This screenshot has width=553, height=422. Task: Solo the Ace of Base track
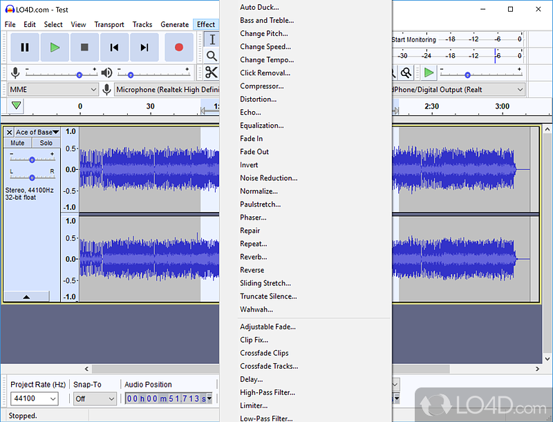pos(46,143)
